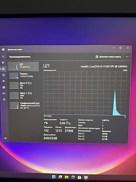Click the Диск 1 mini graph thumbnail
Viewport: 136px width, 182px height.
click(14, 95)
